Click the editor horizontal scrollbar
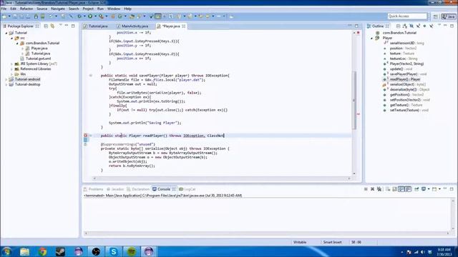This screenshot has height=257, width=458. coord(222,178)
